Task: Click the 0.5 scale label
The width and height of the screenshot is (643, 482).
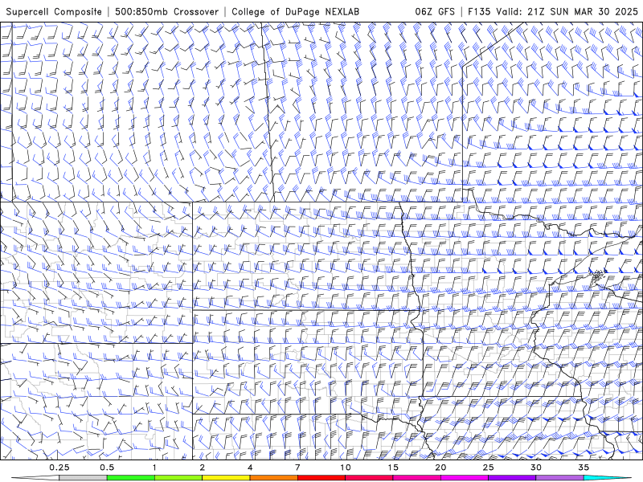Action: (x=107, y=468)
